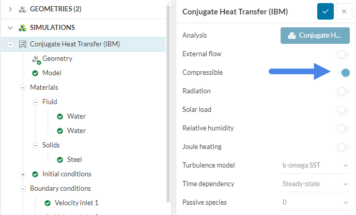The height and width of the screenshot is (215, 356).
Task: Click the check icon beside Velocity inlet 1
Action: tap(48, 203)
